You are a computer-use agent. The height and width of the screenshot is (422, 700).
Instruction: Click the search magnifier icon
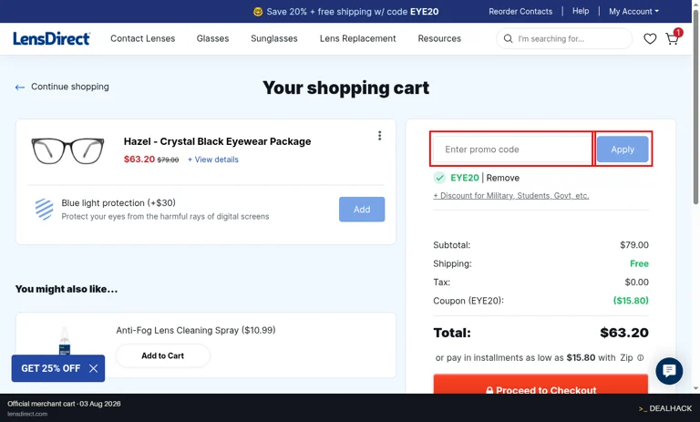pyautogui.click(x=508, y=39)
